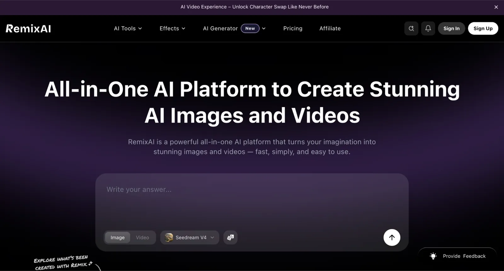
Task: Switch to Video mode
Action: [142, 238]
